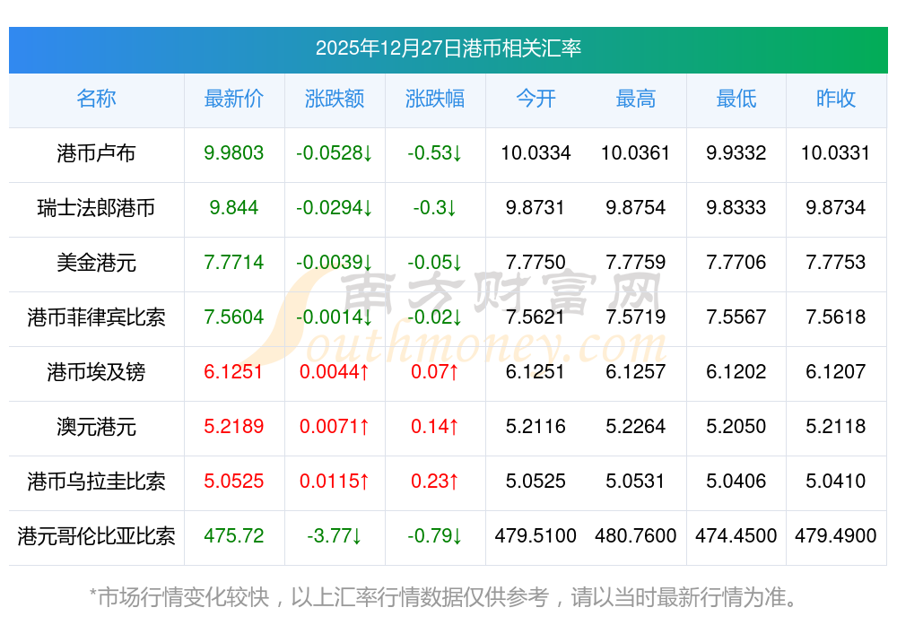The image size is (897, 625).
Task: Click the 今开 column header
Action: pos(536,99)
